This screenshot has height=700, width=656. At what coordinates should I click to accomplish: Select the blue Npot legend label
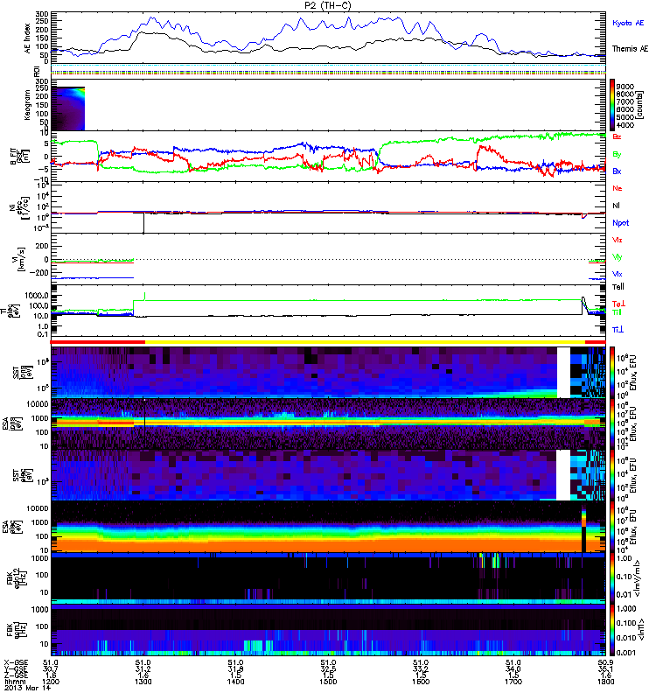[x=621, y=223]
